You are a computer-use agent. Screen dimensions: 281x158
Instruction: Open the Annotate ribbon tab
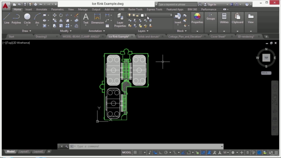tap(42, 9)
